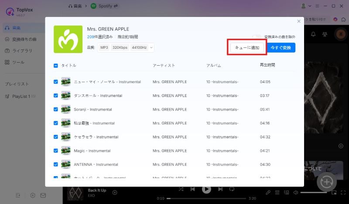Enter full screen from player bar
The width and height of the screenshot is (349, 204).
(343, 192)
